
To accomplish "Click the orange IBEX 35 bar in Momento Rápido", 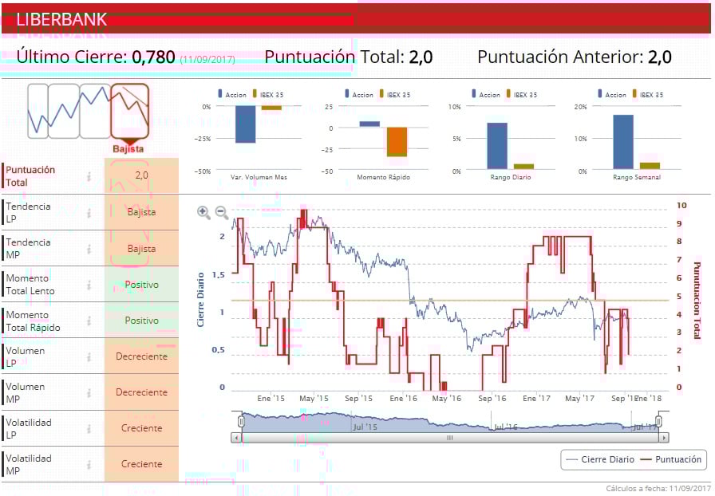I will point(397,142).
